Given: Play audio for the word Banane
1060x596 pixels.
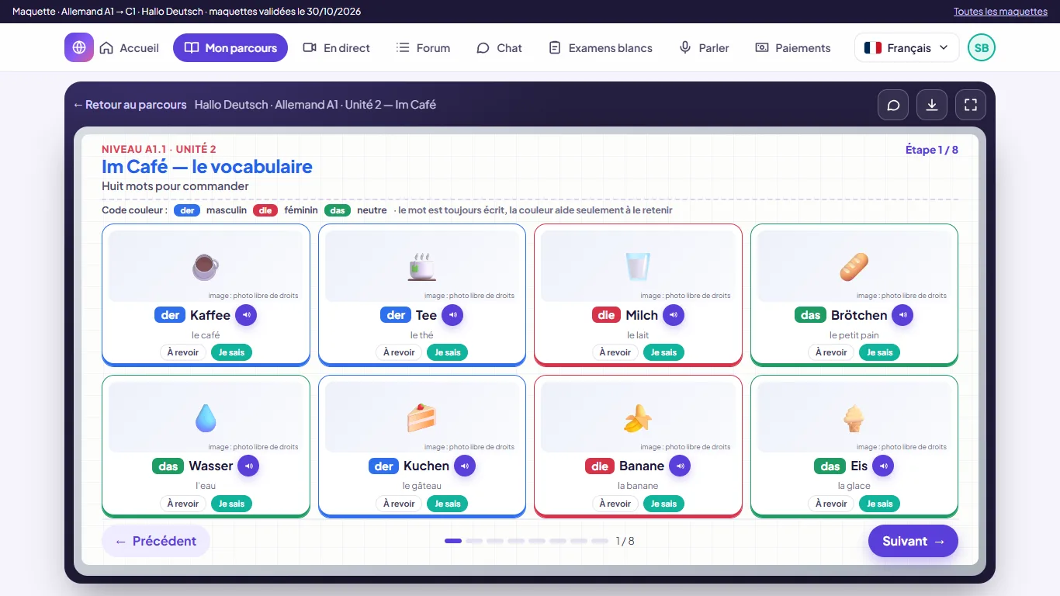Looking at the screenshot, I should (x=680, y=466).
